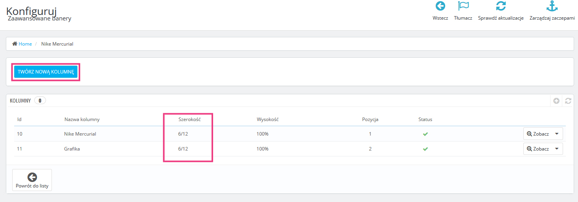Screen dimensions: 578x202
Task: Select the Grafika row name cell
Action: pos(72,149)
